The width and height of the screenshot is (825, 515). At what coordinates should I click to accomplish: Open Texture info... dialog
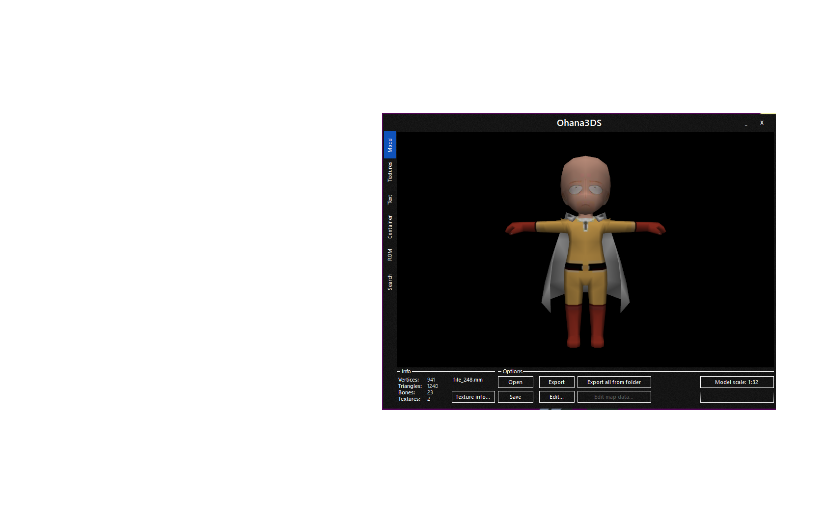click(x=473, y=397)
